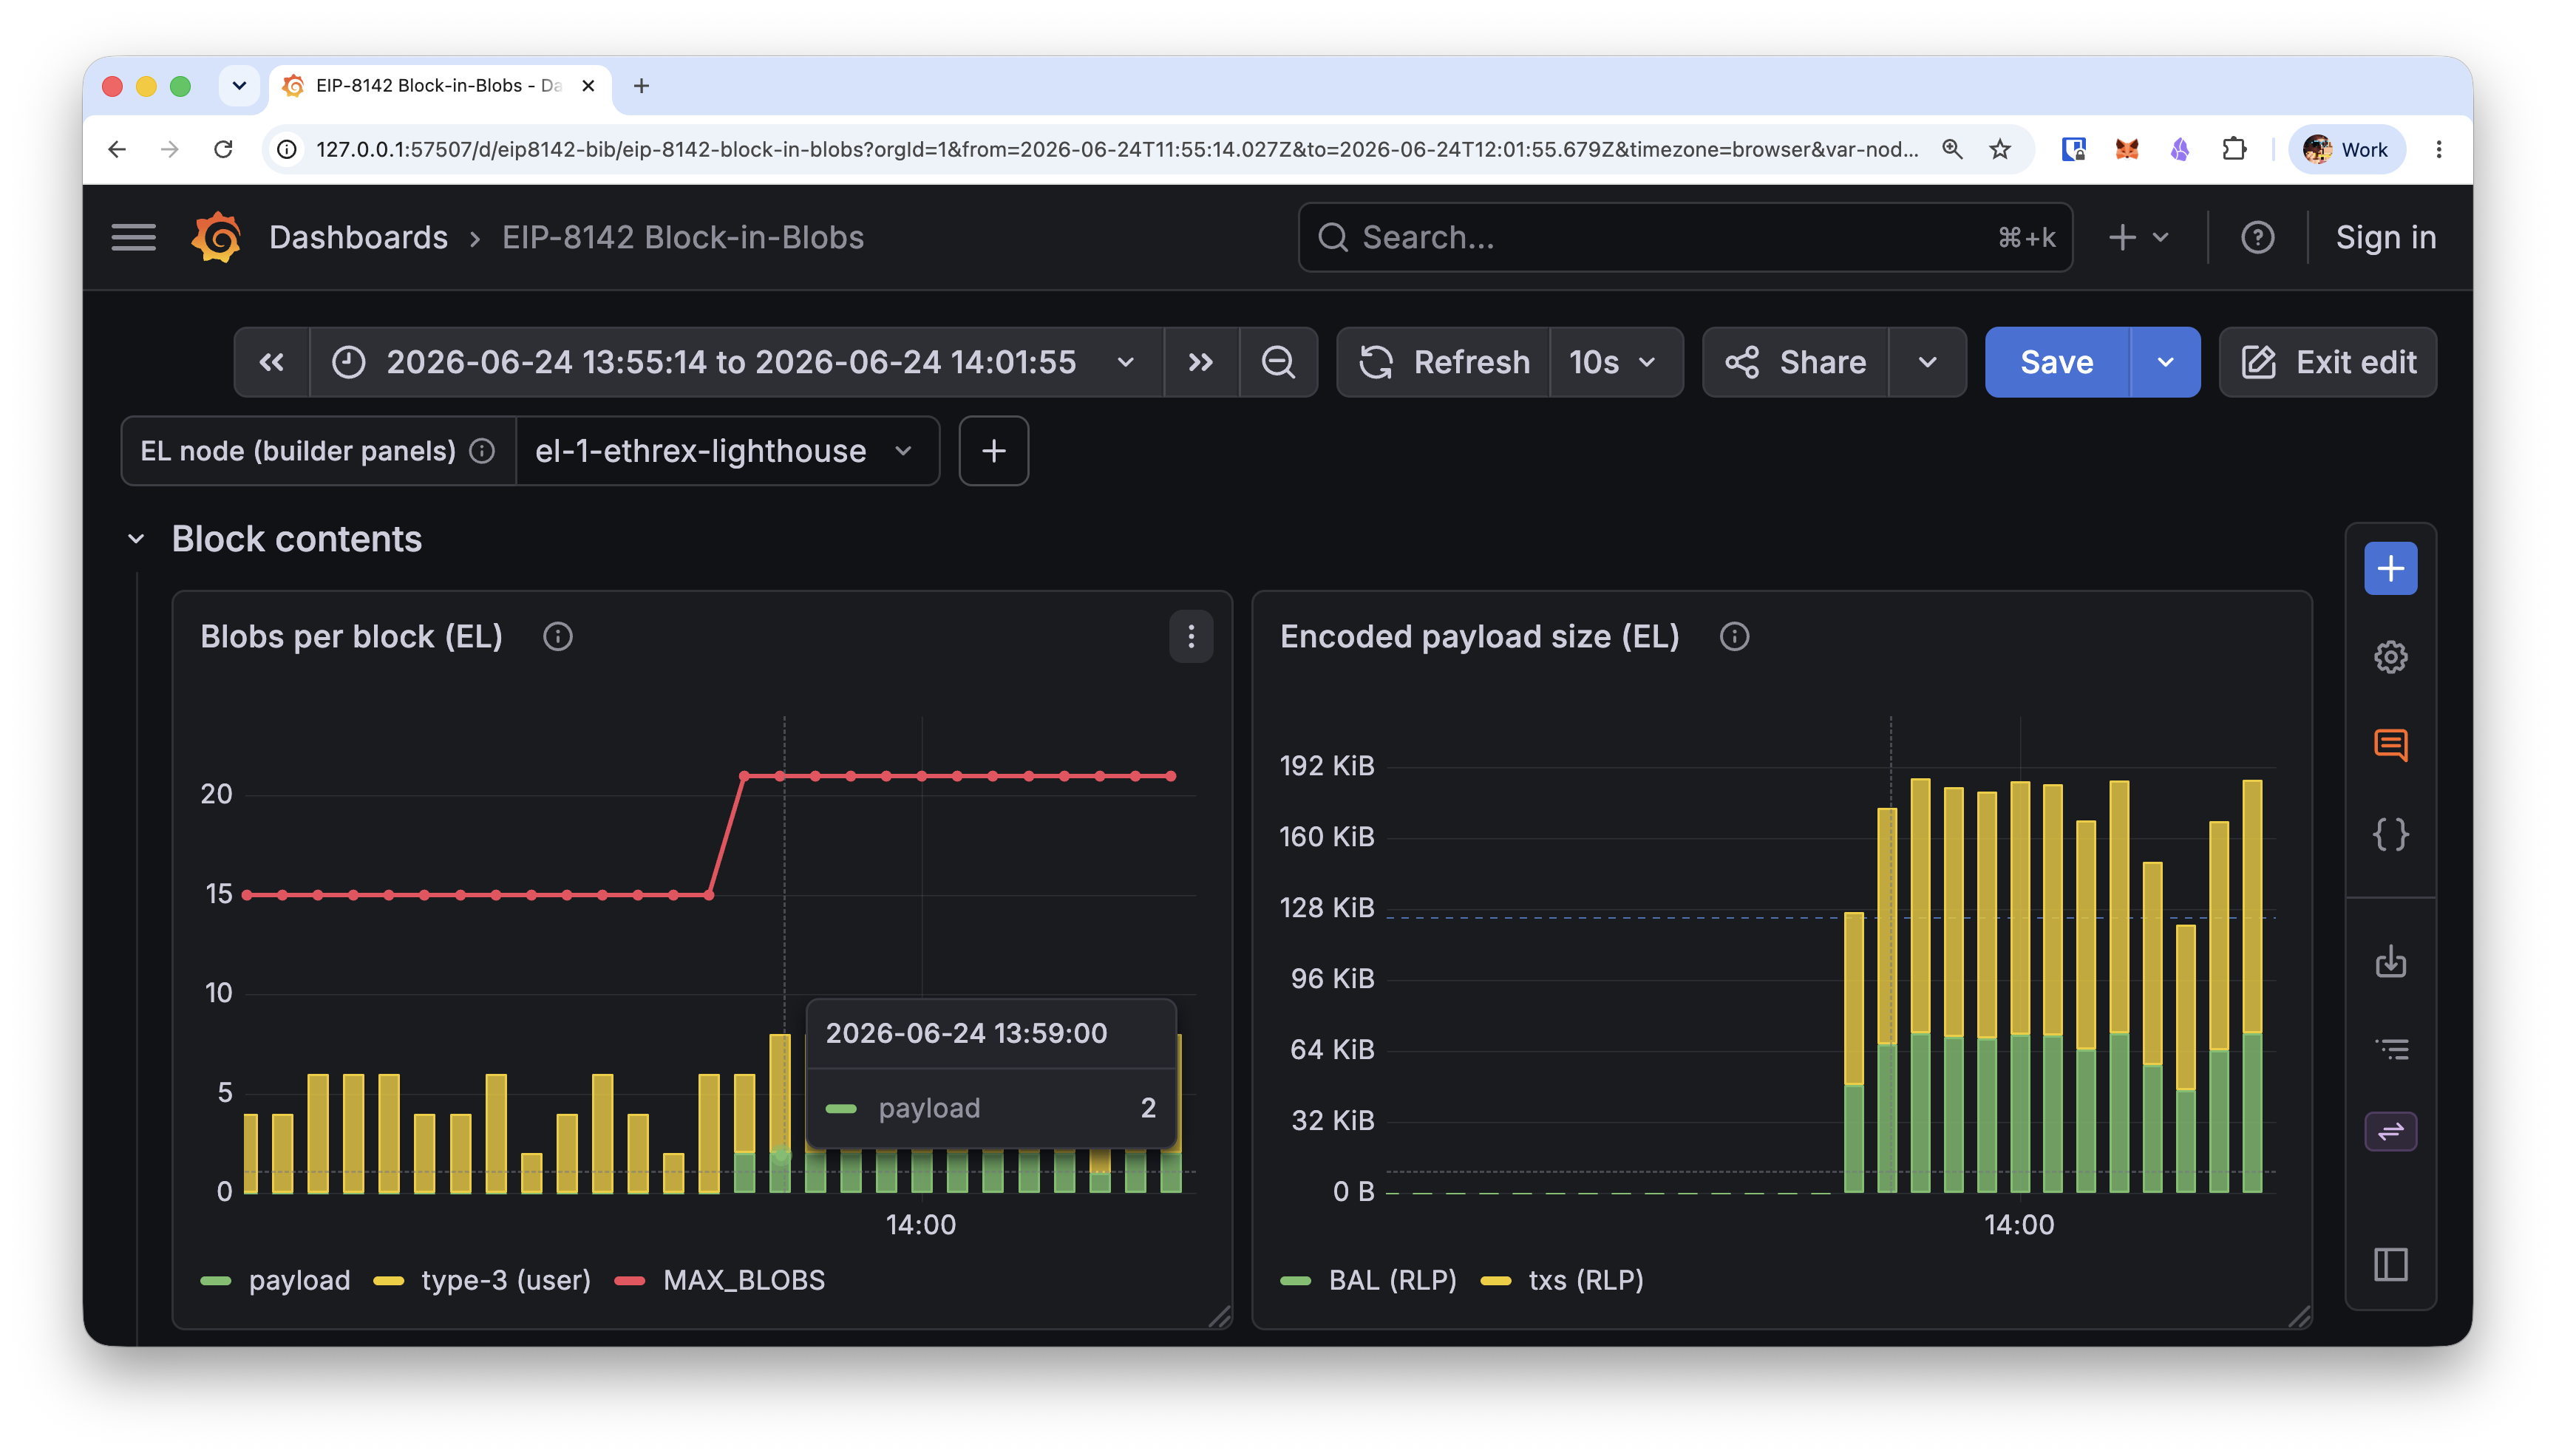The height and width of the screenshot is (1456, 2556).
Task: Toggle the sidebar dock panel icon
Action: point(2390,1265)
